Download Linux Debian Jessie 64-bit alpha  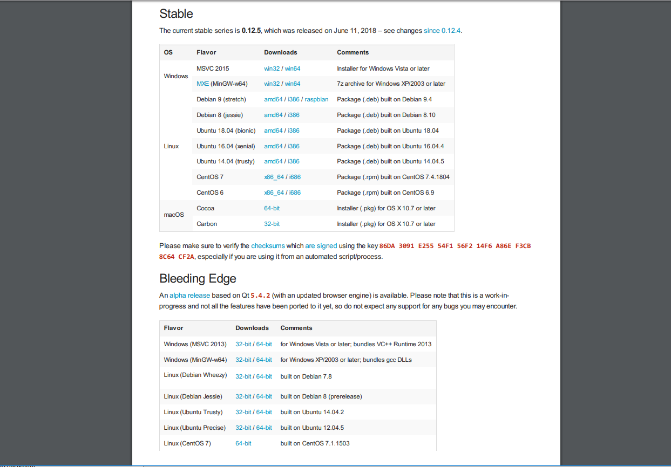[265, 396]
